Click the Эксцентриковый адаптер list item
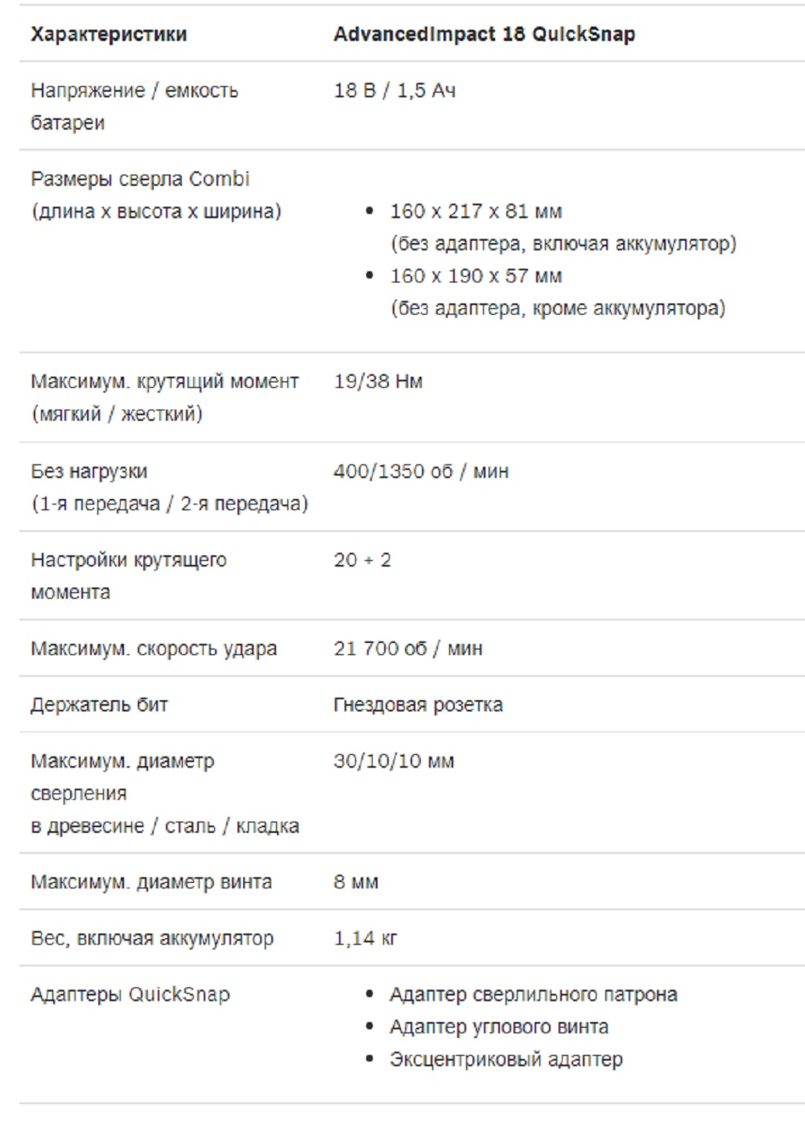This screenshot has height=1125, width=805. 506,1058
